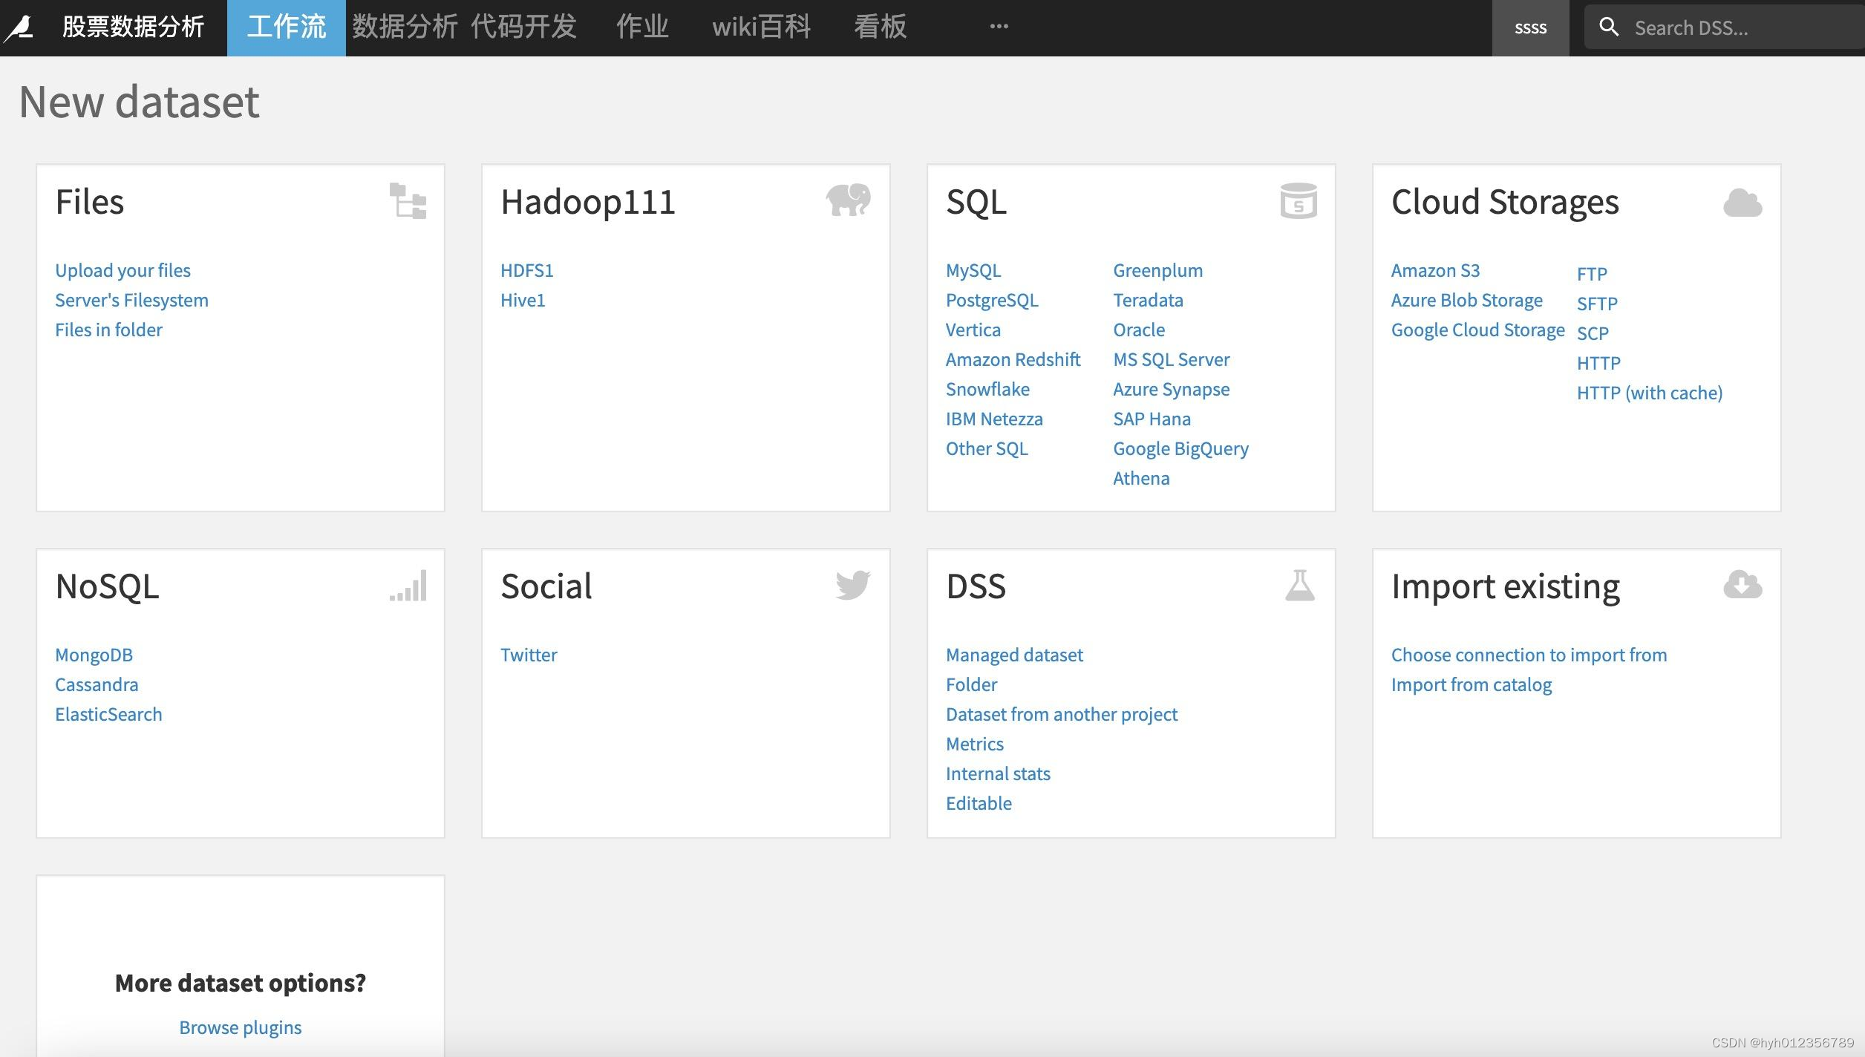Switch to the wiki百科 menu
The height and width of the screenshot is (1057, 1865).
[761, 27]
